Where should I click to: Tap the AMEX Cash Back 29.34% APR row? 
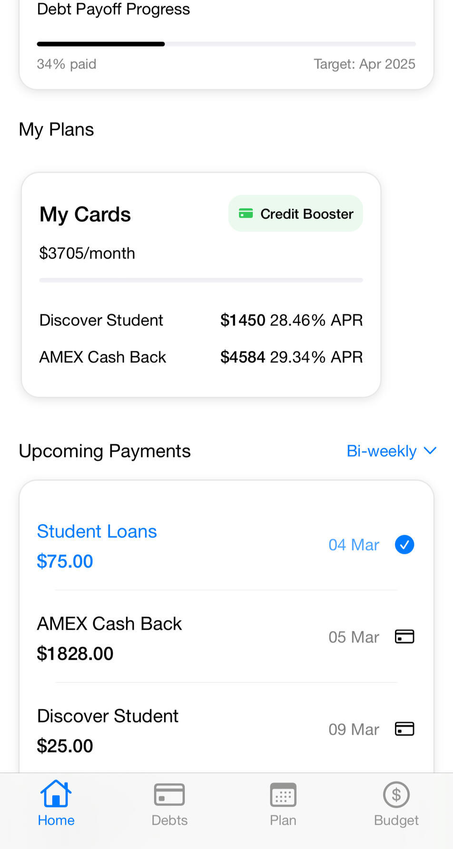[201, 357]
